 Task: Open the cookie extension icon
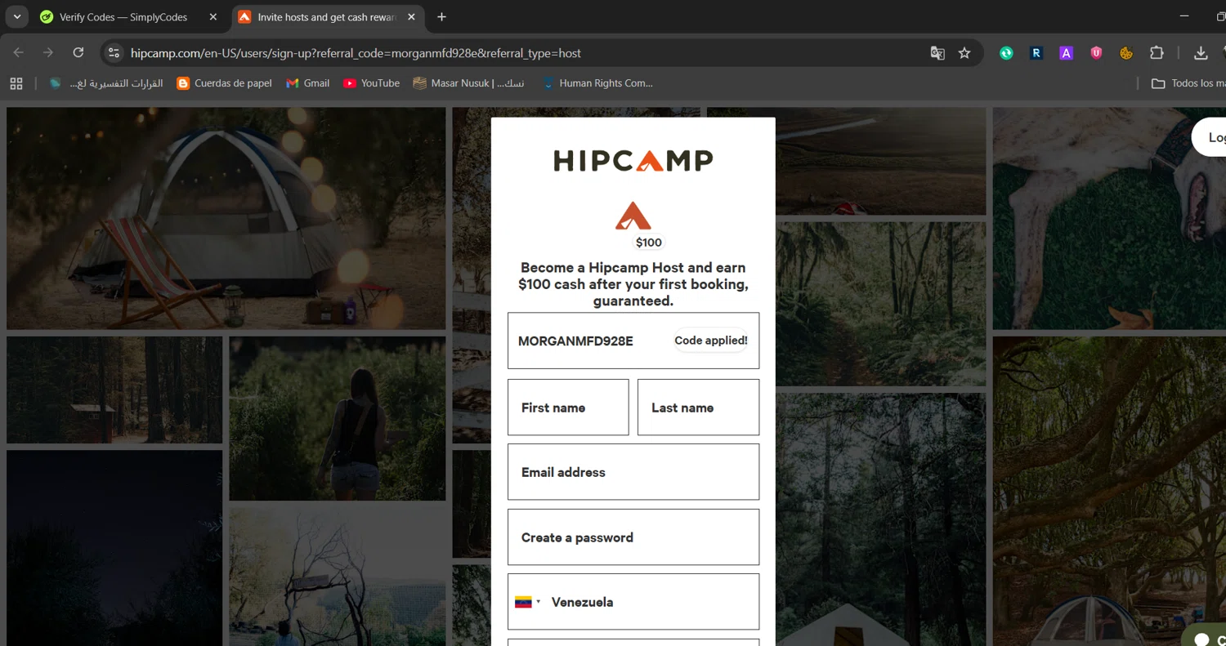tap(1126, 53)
